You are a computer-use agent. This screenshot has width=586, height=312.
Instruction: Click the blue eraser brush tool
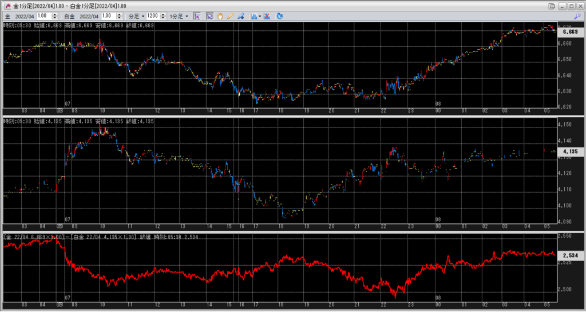click(240, 16)
